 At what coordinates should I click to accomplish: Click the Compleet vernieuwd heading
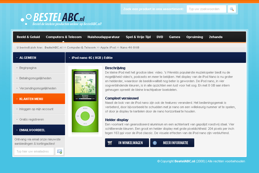coord(122,98)
